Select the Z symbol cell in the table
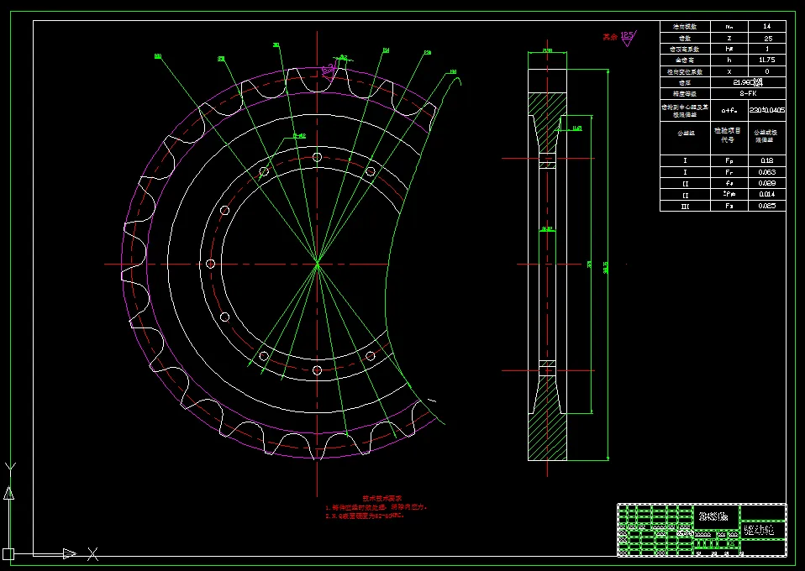The width and height of the screenshot is (805, 571). (729, 39)
